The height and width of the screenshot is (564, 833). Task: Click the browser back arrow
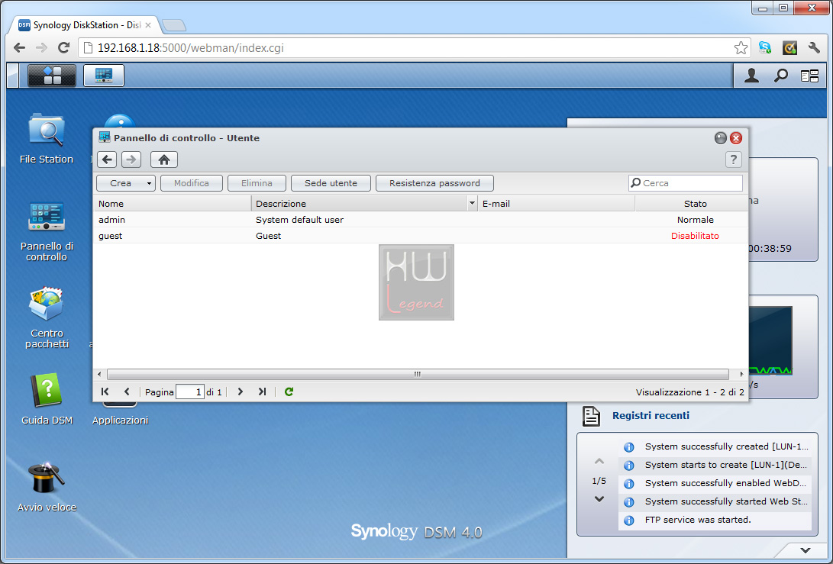click(20, 48)
